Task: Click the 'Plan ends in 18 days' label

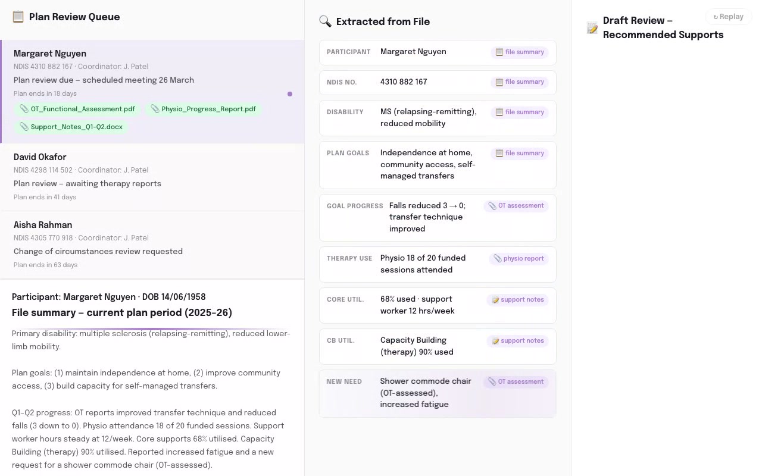Action: click(x=45, y=93)
